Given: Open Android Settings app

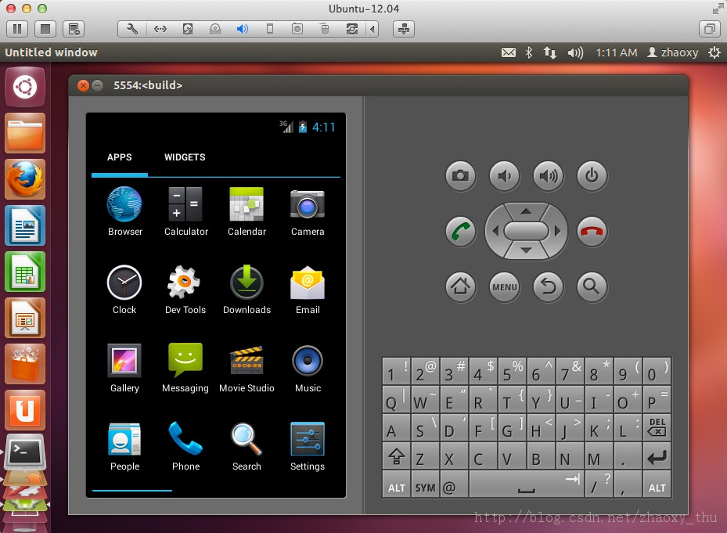Looking at the screenshot, I should pyautogui.click(x=308, y=446).
